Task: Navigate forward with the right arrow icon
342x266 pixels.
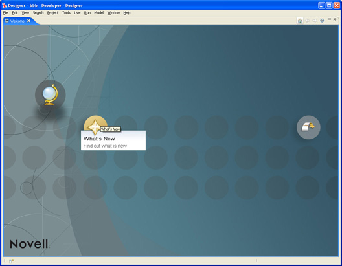Action: click(315, 21)
